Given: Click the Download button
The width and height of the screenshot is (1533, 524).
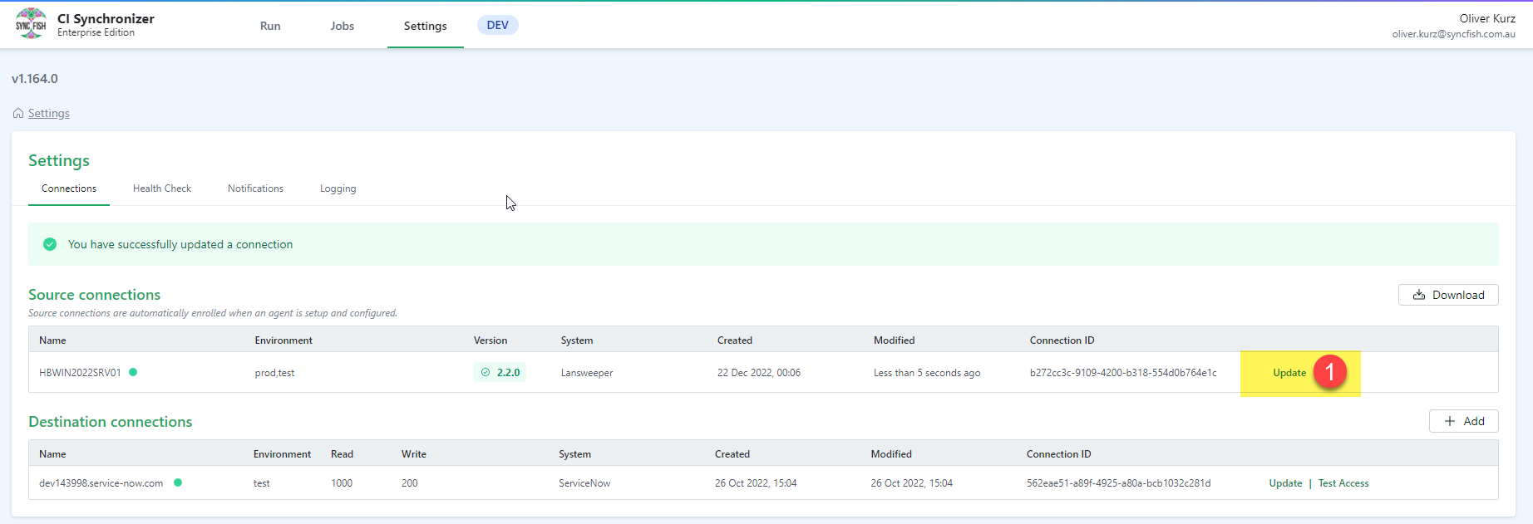Looking at the screenshot, I should (1448, 295).
